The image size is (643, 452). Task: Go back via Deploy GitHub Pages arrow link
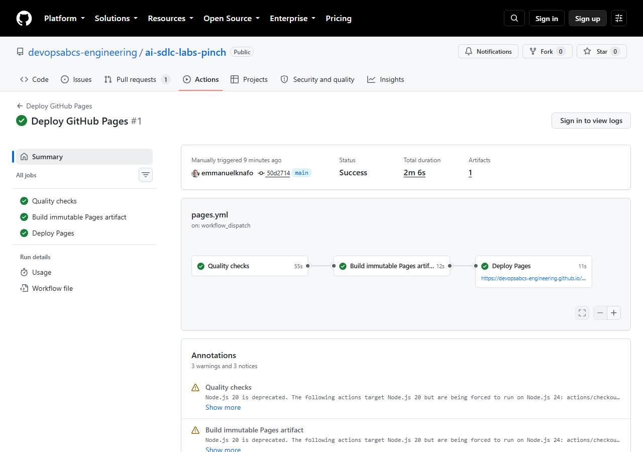point(54,106)
